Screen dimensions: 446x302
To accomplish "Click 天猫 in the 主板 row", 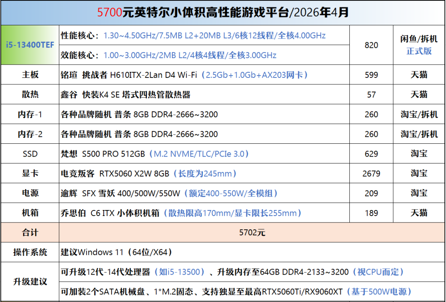I will 419,75.
